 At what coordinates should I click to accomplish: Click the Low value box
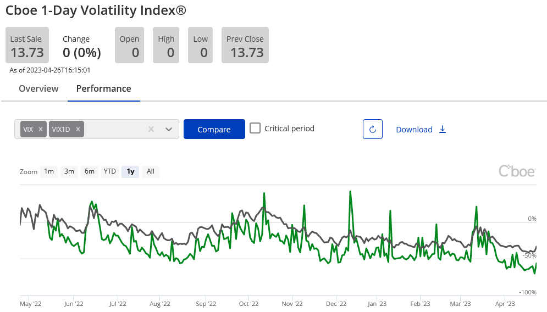point(200,46)
